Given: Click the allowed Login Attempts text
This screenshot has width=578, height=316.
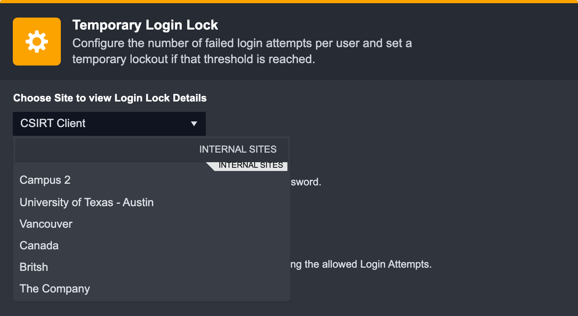Looking at the screenshot, I should click(x=360, y=264).
